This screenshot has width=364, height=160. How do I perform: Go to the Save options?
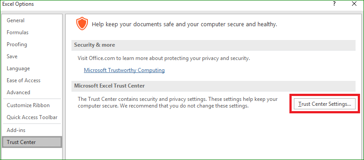(12, 56)
